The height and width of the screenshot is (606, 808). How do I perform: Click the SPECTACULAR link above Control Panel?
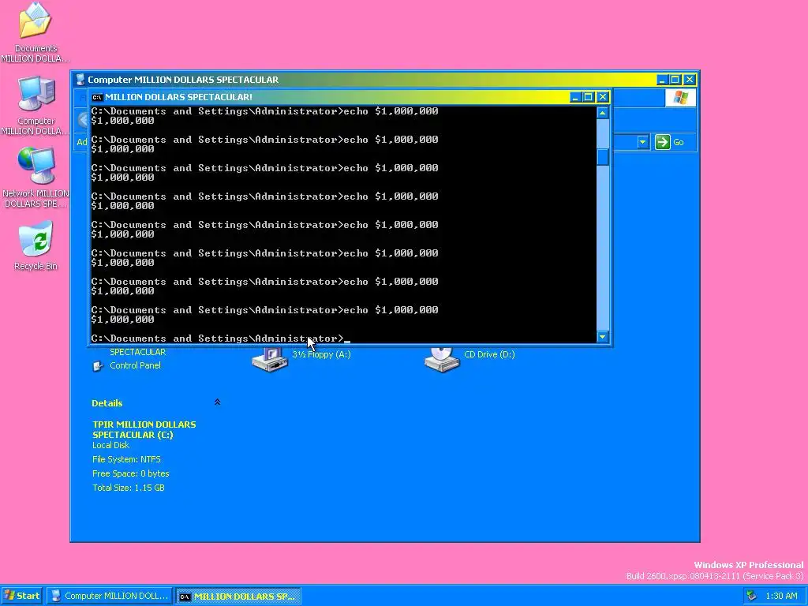coord(137,353)
